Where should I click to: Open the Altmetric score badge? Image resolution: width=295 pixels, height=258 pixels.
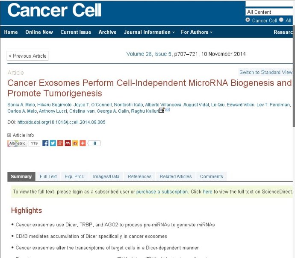pos(24,144)
